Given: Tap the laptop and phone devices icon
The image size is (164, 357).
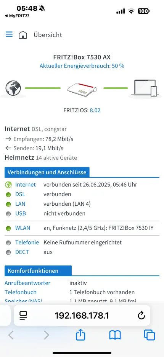Looking at the screenshot, I should tap(145, 88).
